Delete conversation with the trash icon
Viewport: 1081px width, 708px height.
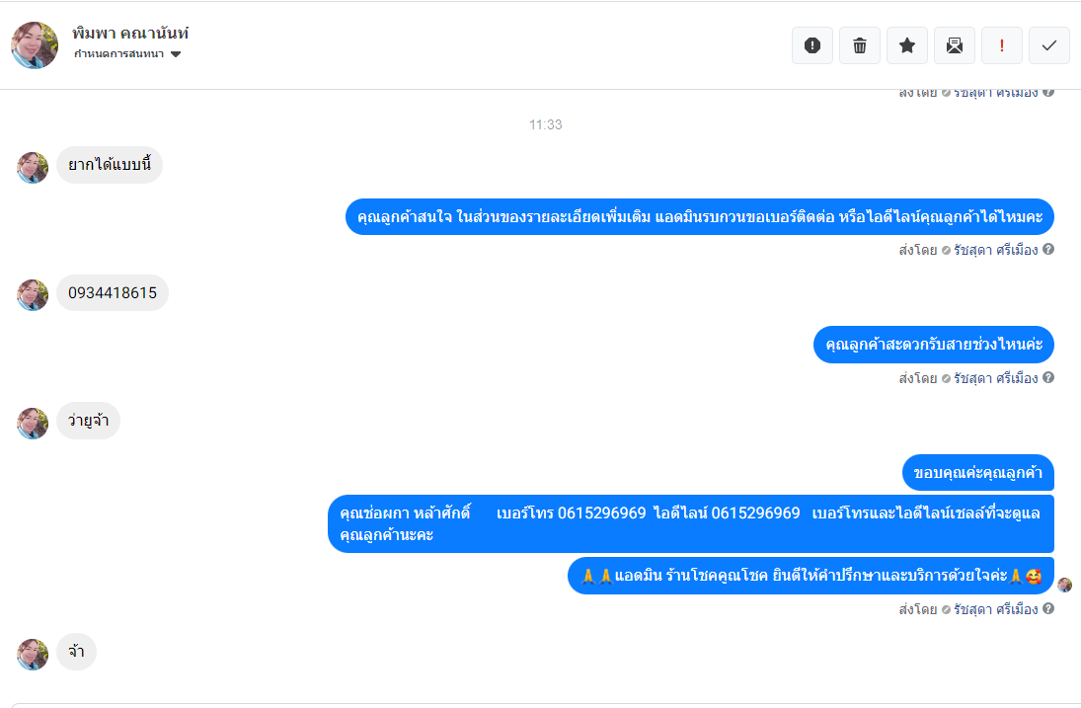click(860, 45)
